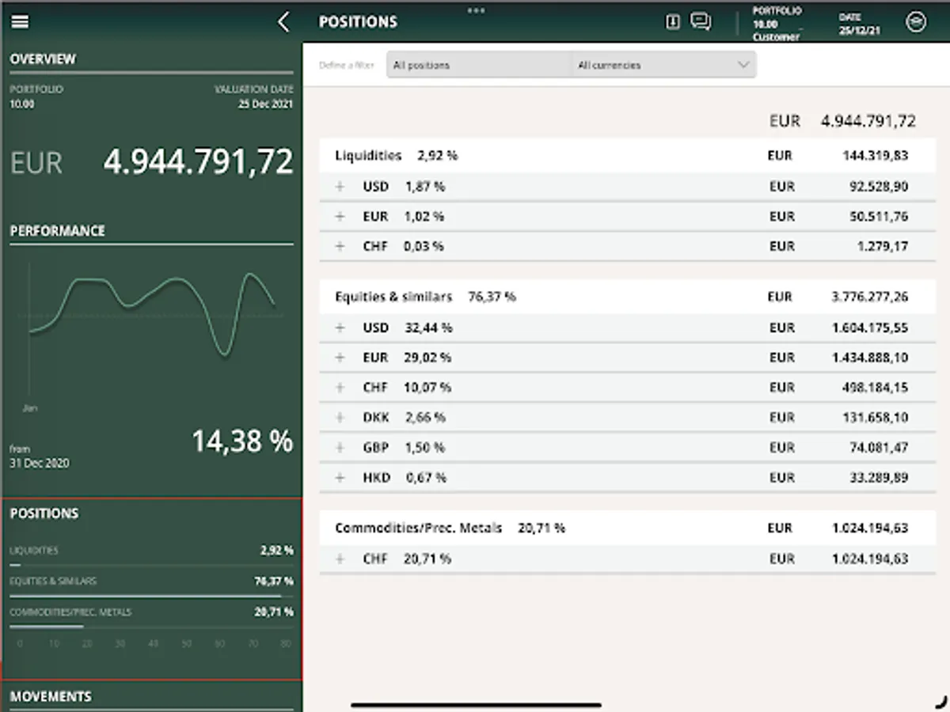Click the round profile icon top right
The image size is (950, 712).
tap(916, 22)
